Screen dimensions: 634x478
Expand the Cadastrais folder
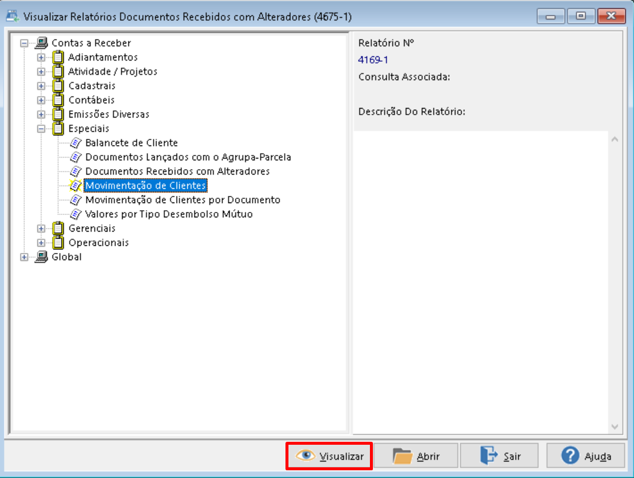point(41,86)
